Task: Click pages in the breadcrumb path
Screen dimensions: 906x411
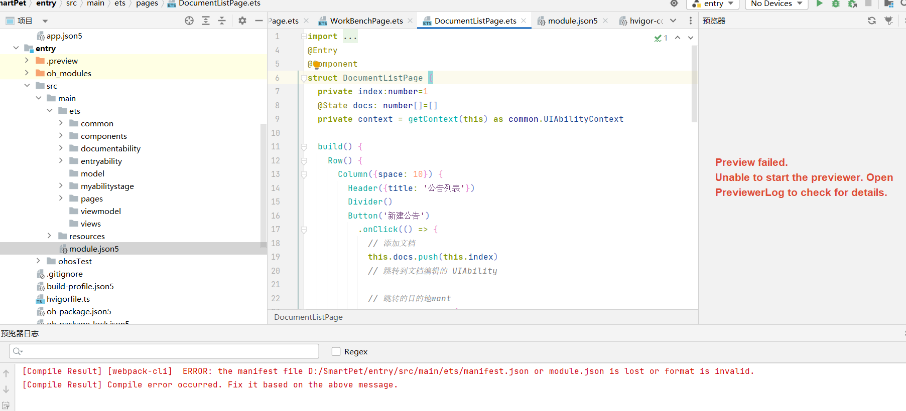Action: click(x=147, y=4)
